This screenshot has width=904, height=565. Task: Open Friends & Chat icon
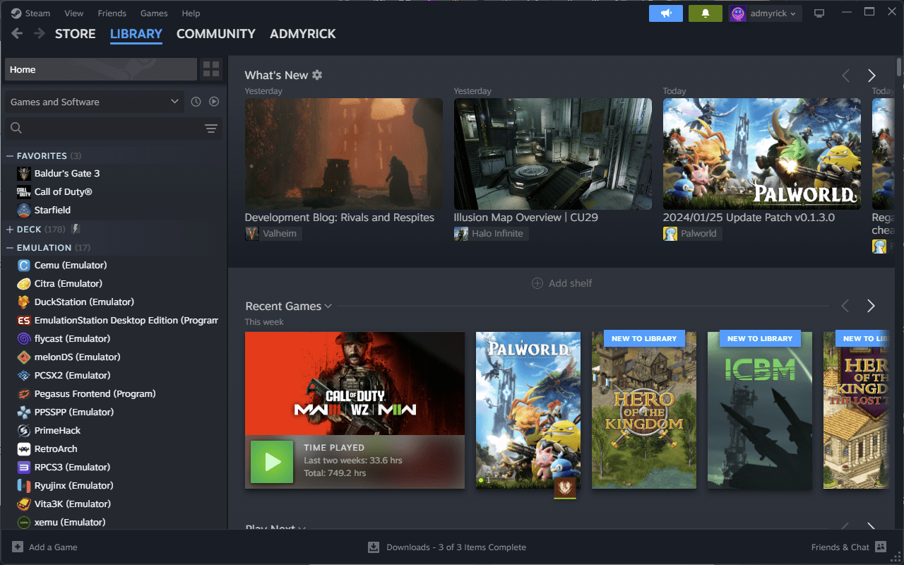880,547
